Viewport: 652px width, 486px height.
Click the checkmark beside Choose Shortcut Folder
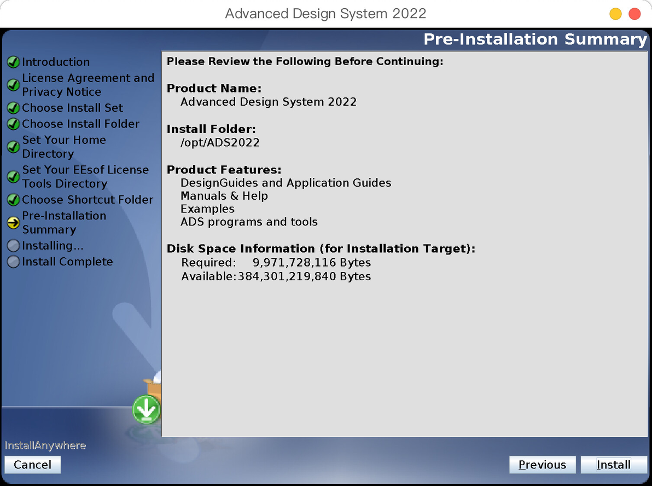tap(13, 200)
